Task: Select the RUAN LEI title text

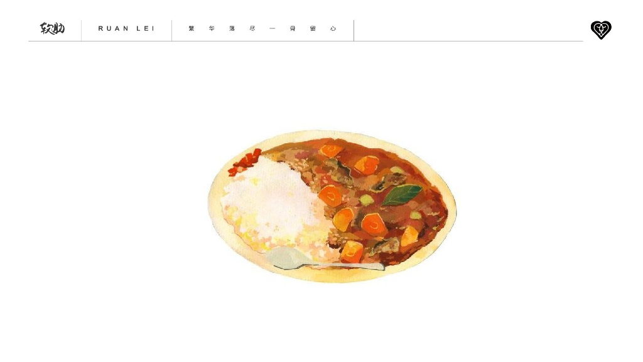Action: coord(126,28)
